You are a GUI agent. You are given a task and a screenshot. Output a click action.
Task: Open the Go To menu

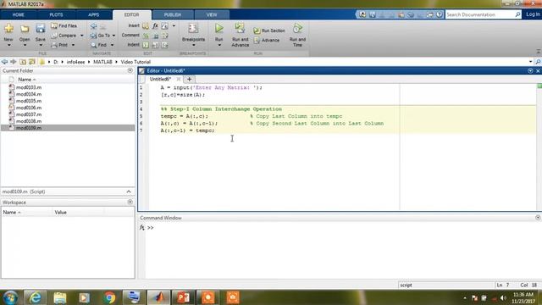click(101, 36)
